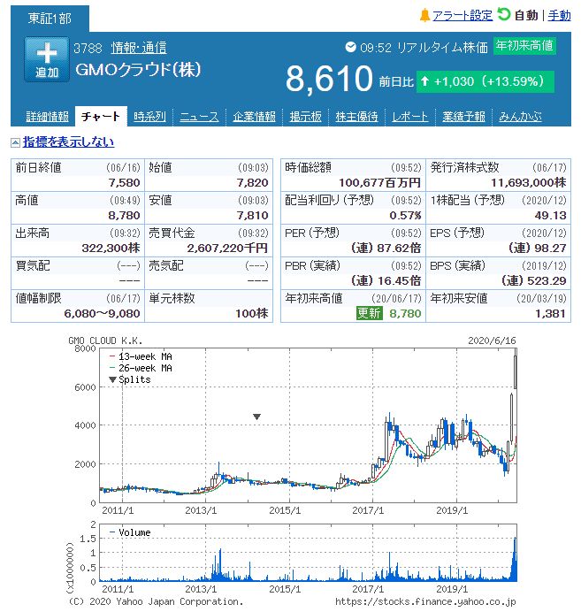Click the Splits triangle marker on chart

tap(256, 417)
